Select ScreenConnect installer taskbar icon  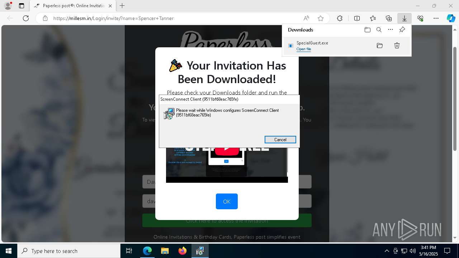[x=200, y=251]
